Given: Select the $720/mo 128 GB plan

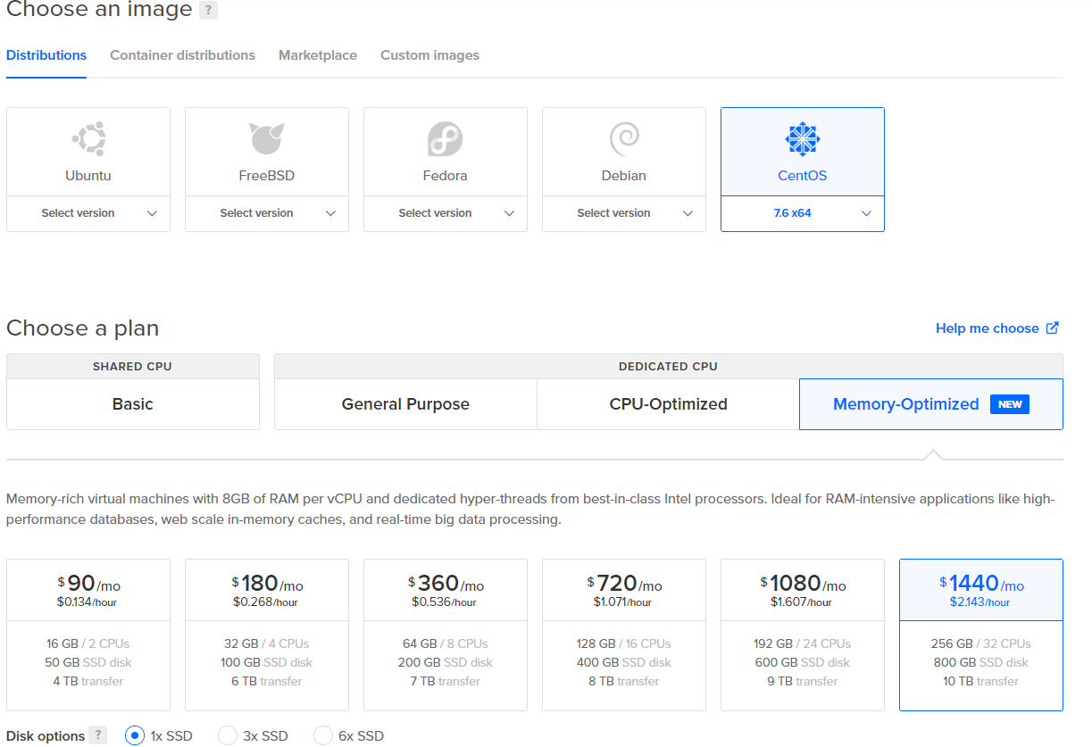Looking at the screenshot, I should 623,635.
